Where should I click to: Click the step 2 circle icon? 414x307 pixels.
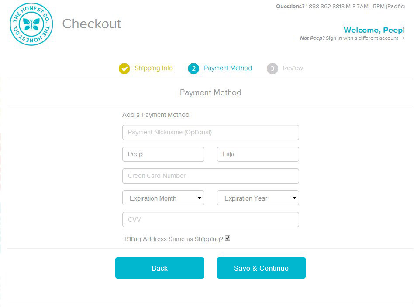coord(193,68)
